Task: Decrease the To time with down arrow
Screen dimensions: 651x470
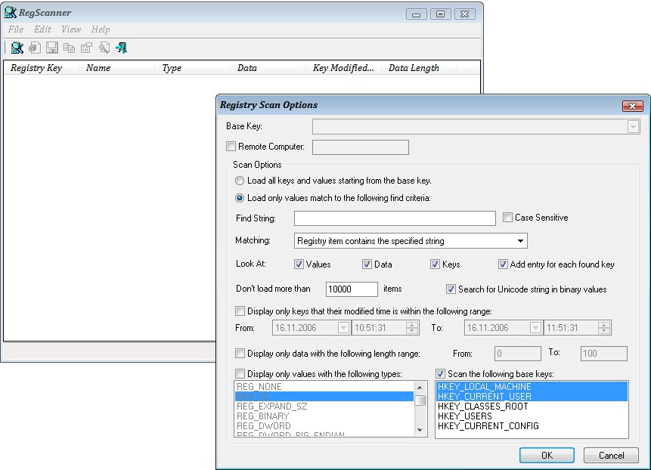Action: 604,331
